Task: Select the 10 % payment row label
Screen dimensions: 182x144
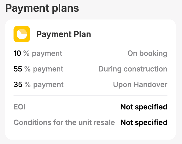Action: (38, 54)
